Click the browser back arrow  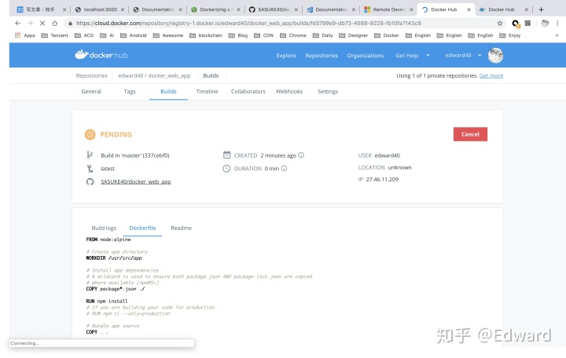click(x=17, y=23)
